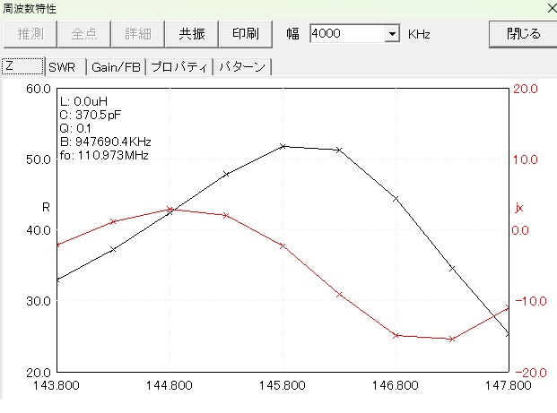Click the red jX axis label
Image resolution: width=557 pixels, height=413 pixels.
(518, 208)
